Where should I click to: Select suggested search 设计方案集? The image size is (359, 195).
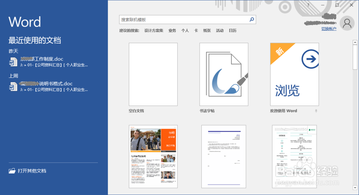154,30
